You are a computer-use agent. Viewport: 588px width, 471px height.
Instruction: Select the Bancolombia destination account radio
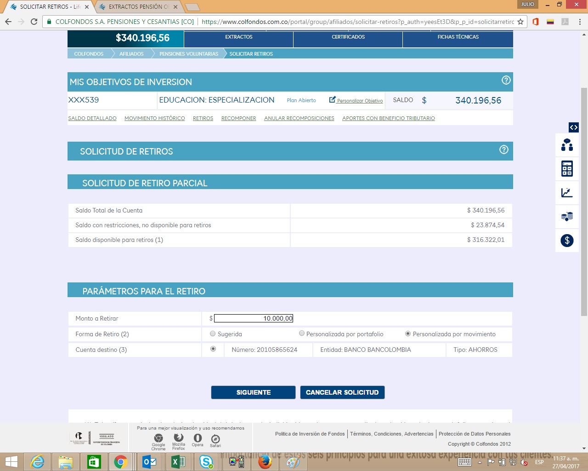pyautogui.click(x=213, y=349)
